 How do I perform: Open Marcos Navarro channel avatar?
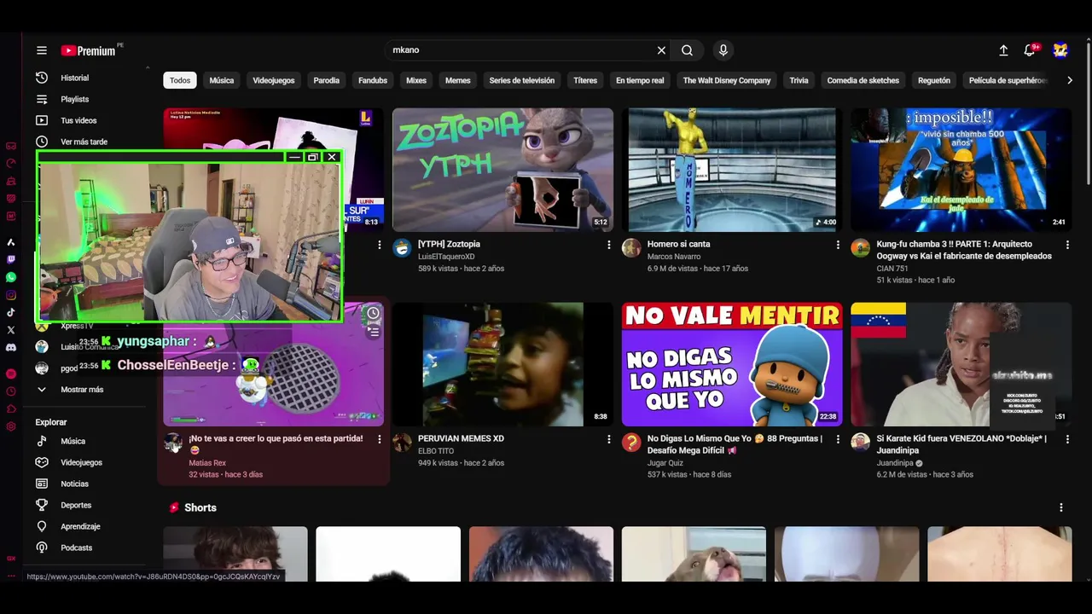pos(631,248)
